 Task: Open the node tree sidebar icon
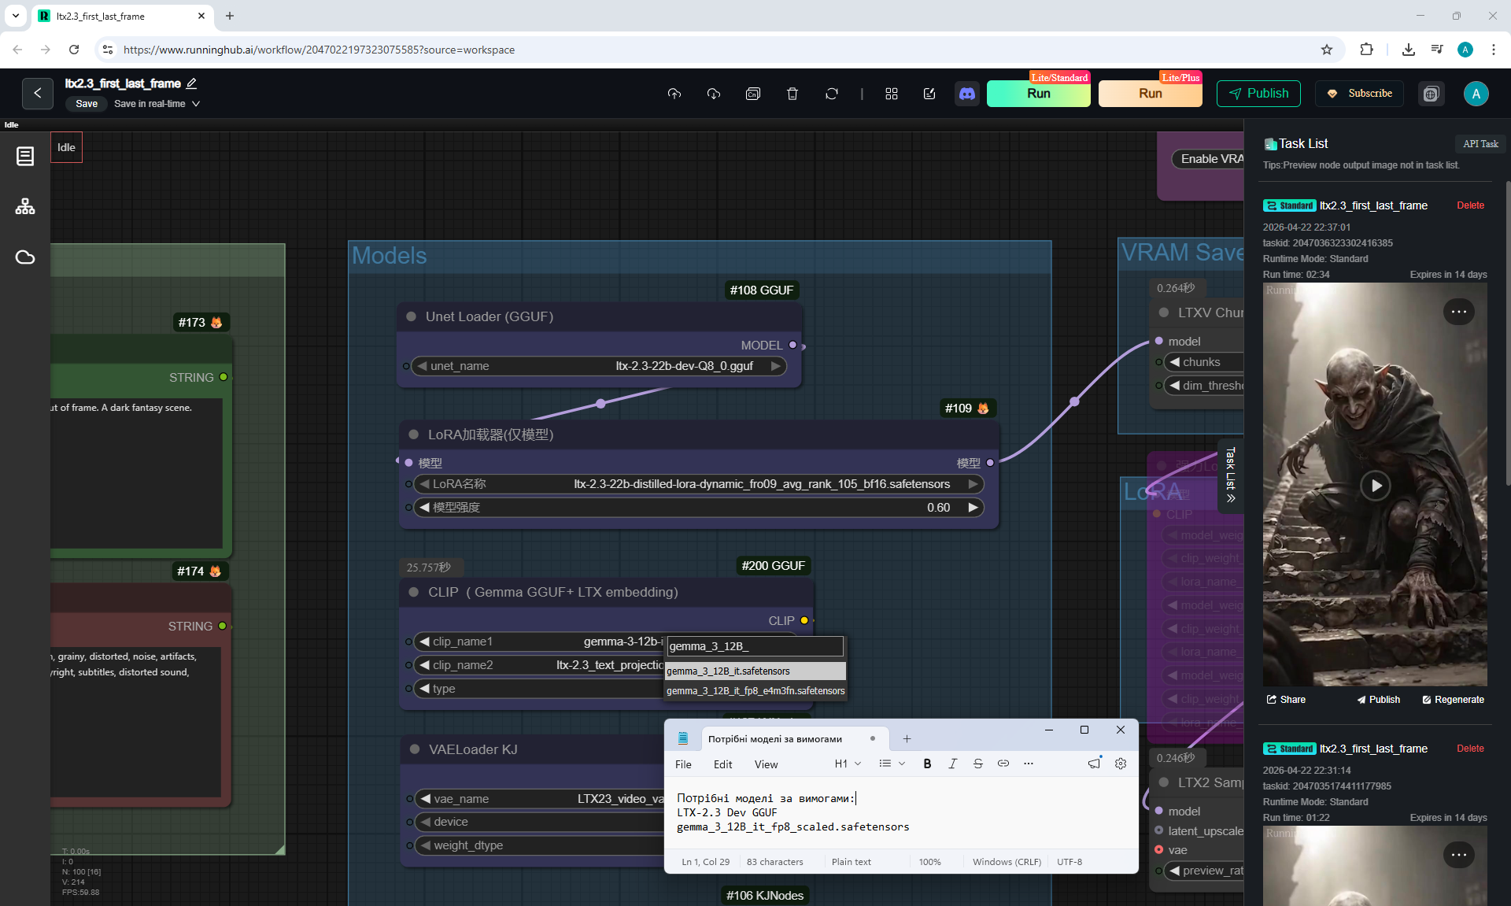coord(25,207)
